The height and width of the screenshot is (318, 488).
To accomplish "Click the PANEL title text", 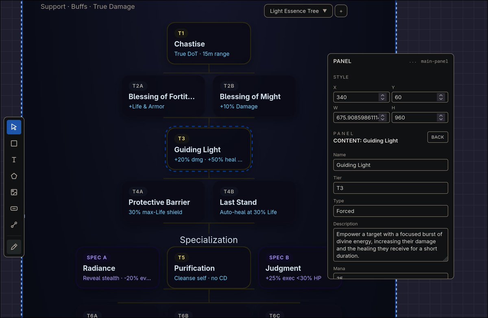I will pyautogui.click(x=342, y=61).
